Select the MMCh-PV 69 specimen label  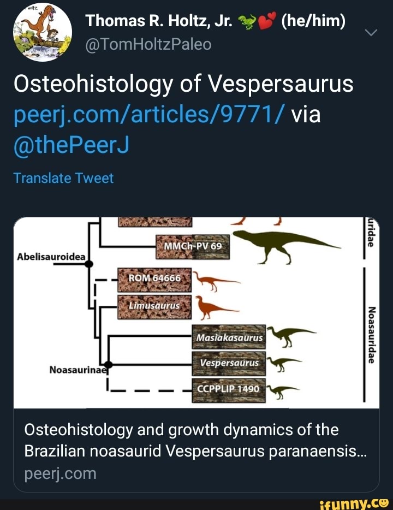point(194,246)
